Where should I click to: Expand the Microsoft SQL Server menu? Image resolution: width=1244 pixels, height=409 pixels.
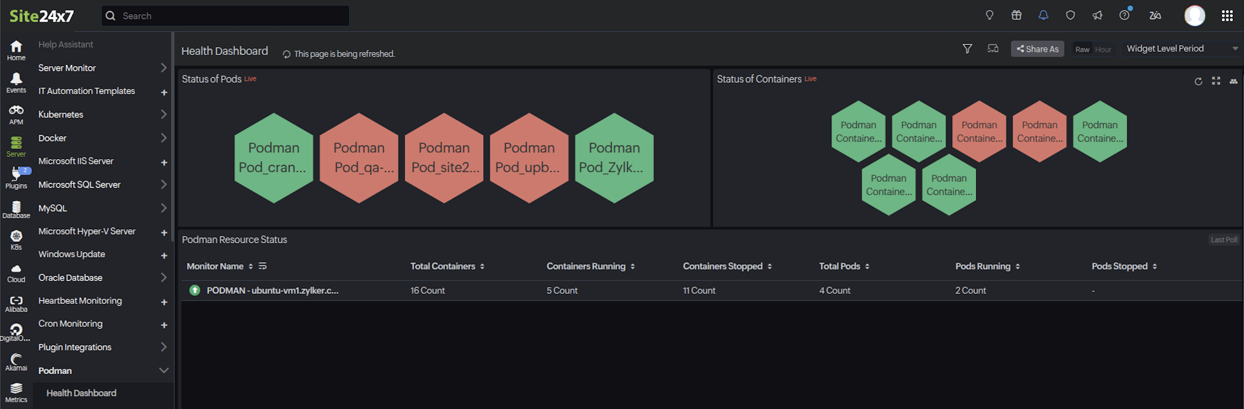tap(164, 184)
